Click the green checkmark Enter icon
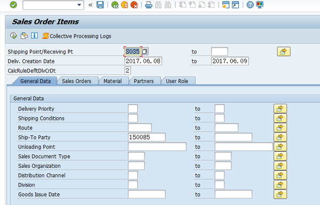Viewport: 320px width, 205px height. [13, 5]
